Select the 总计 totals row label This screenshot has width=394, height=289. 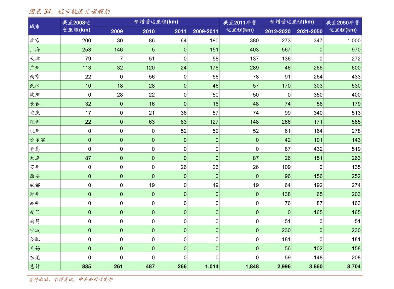(x=35, y=266)
